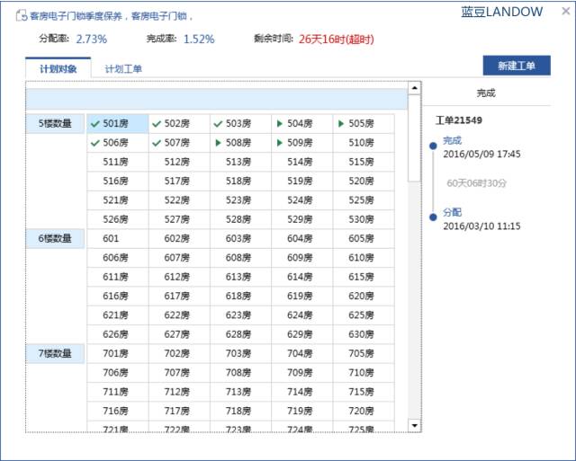
Task: Click the 完成 header in right panel
Action: [486, 93]
